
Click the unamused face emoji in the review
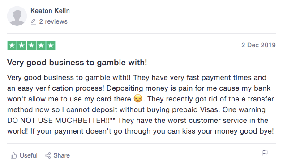point(138,98)
